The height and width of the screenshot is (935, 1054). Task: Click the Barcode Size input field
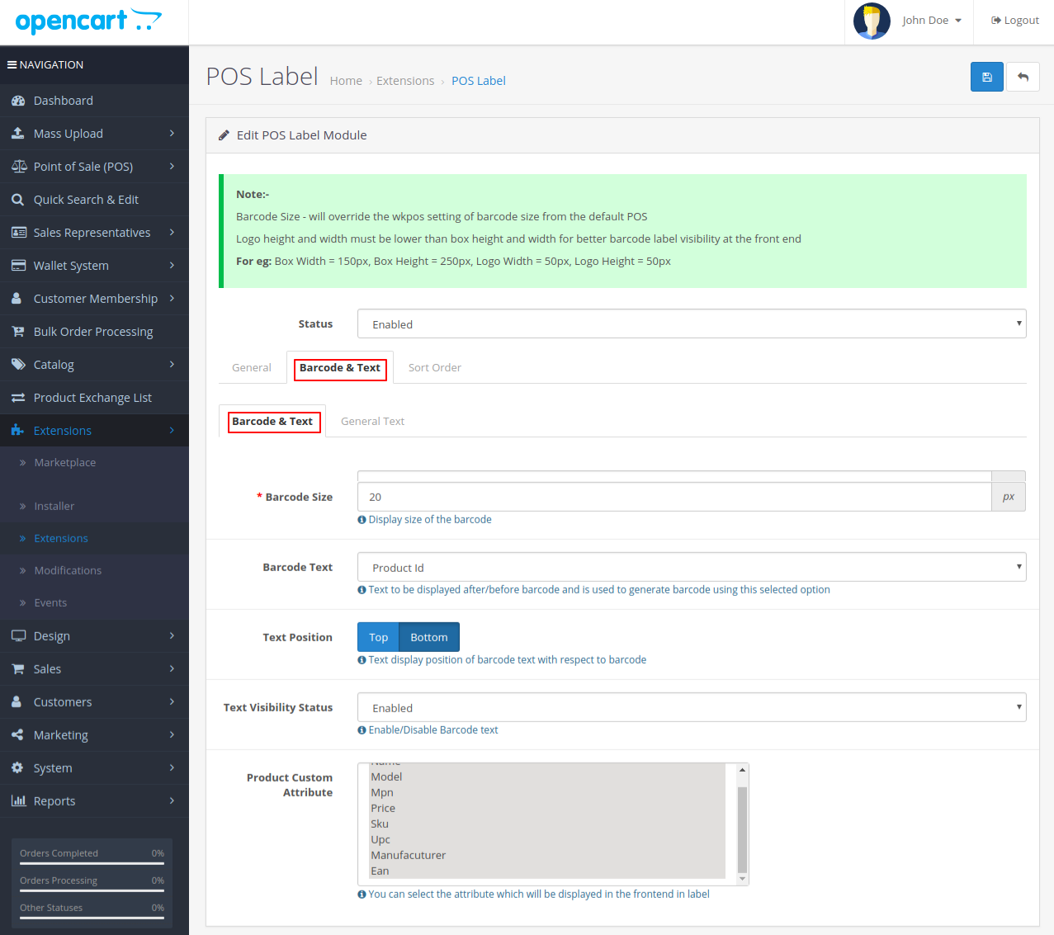pyautogui.click(x=674, y=497)
